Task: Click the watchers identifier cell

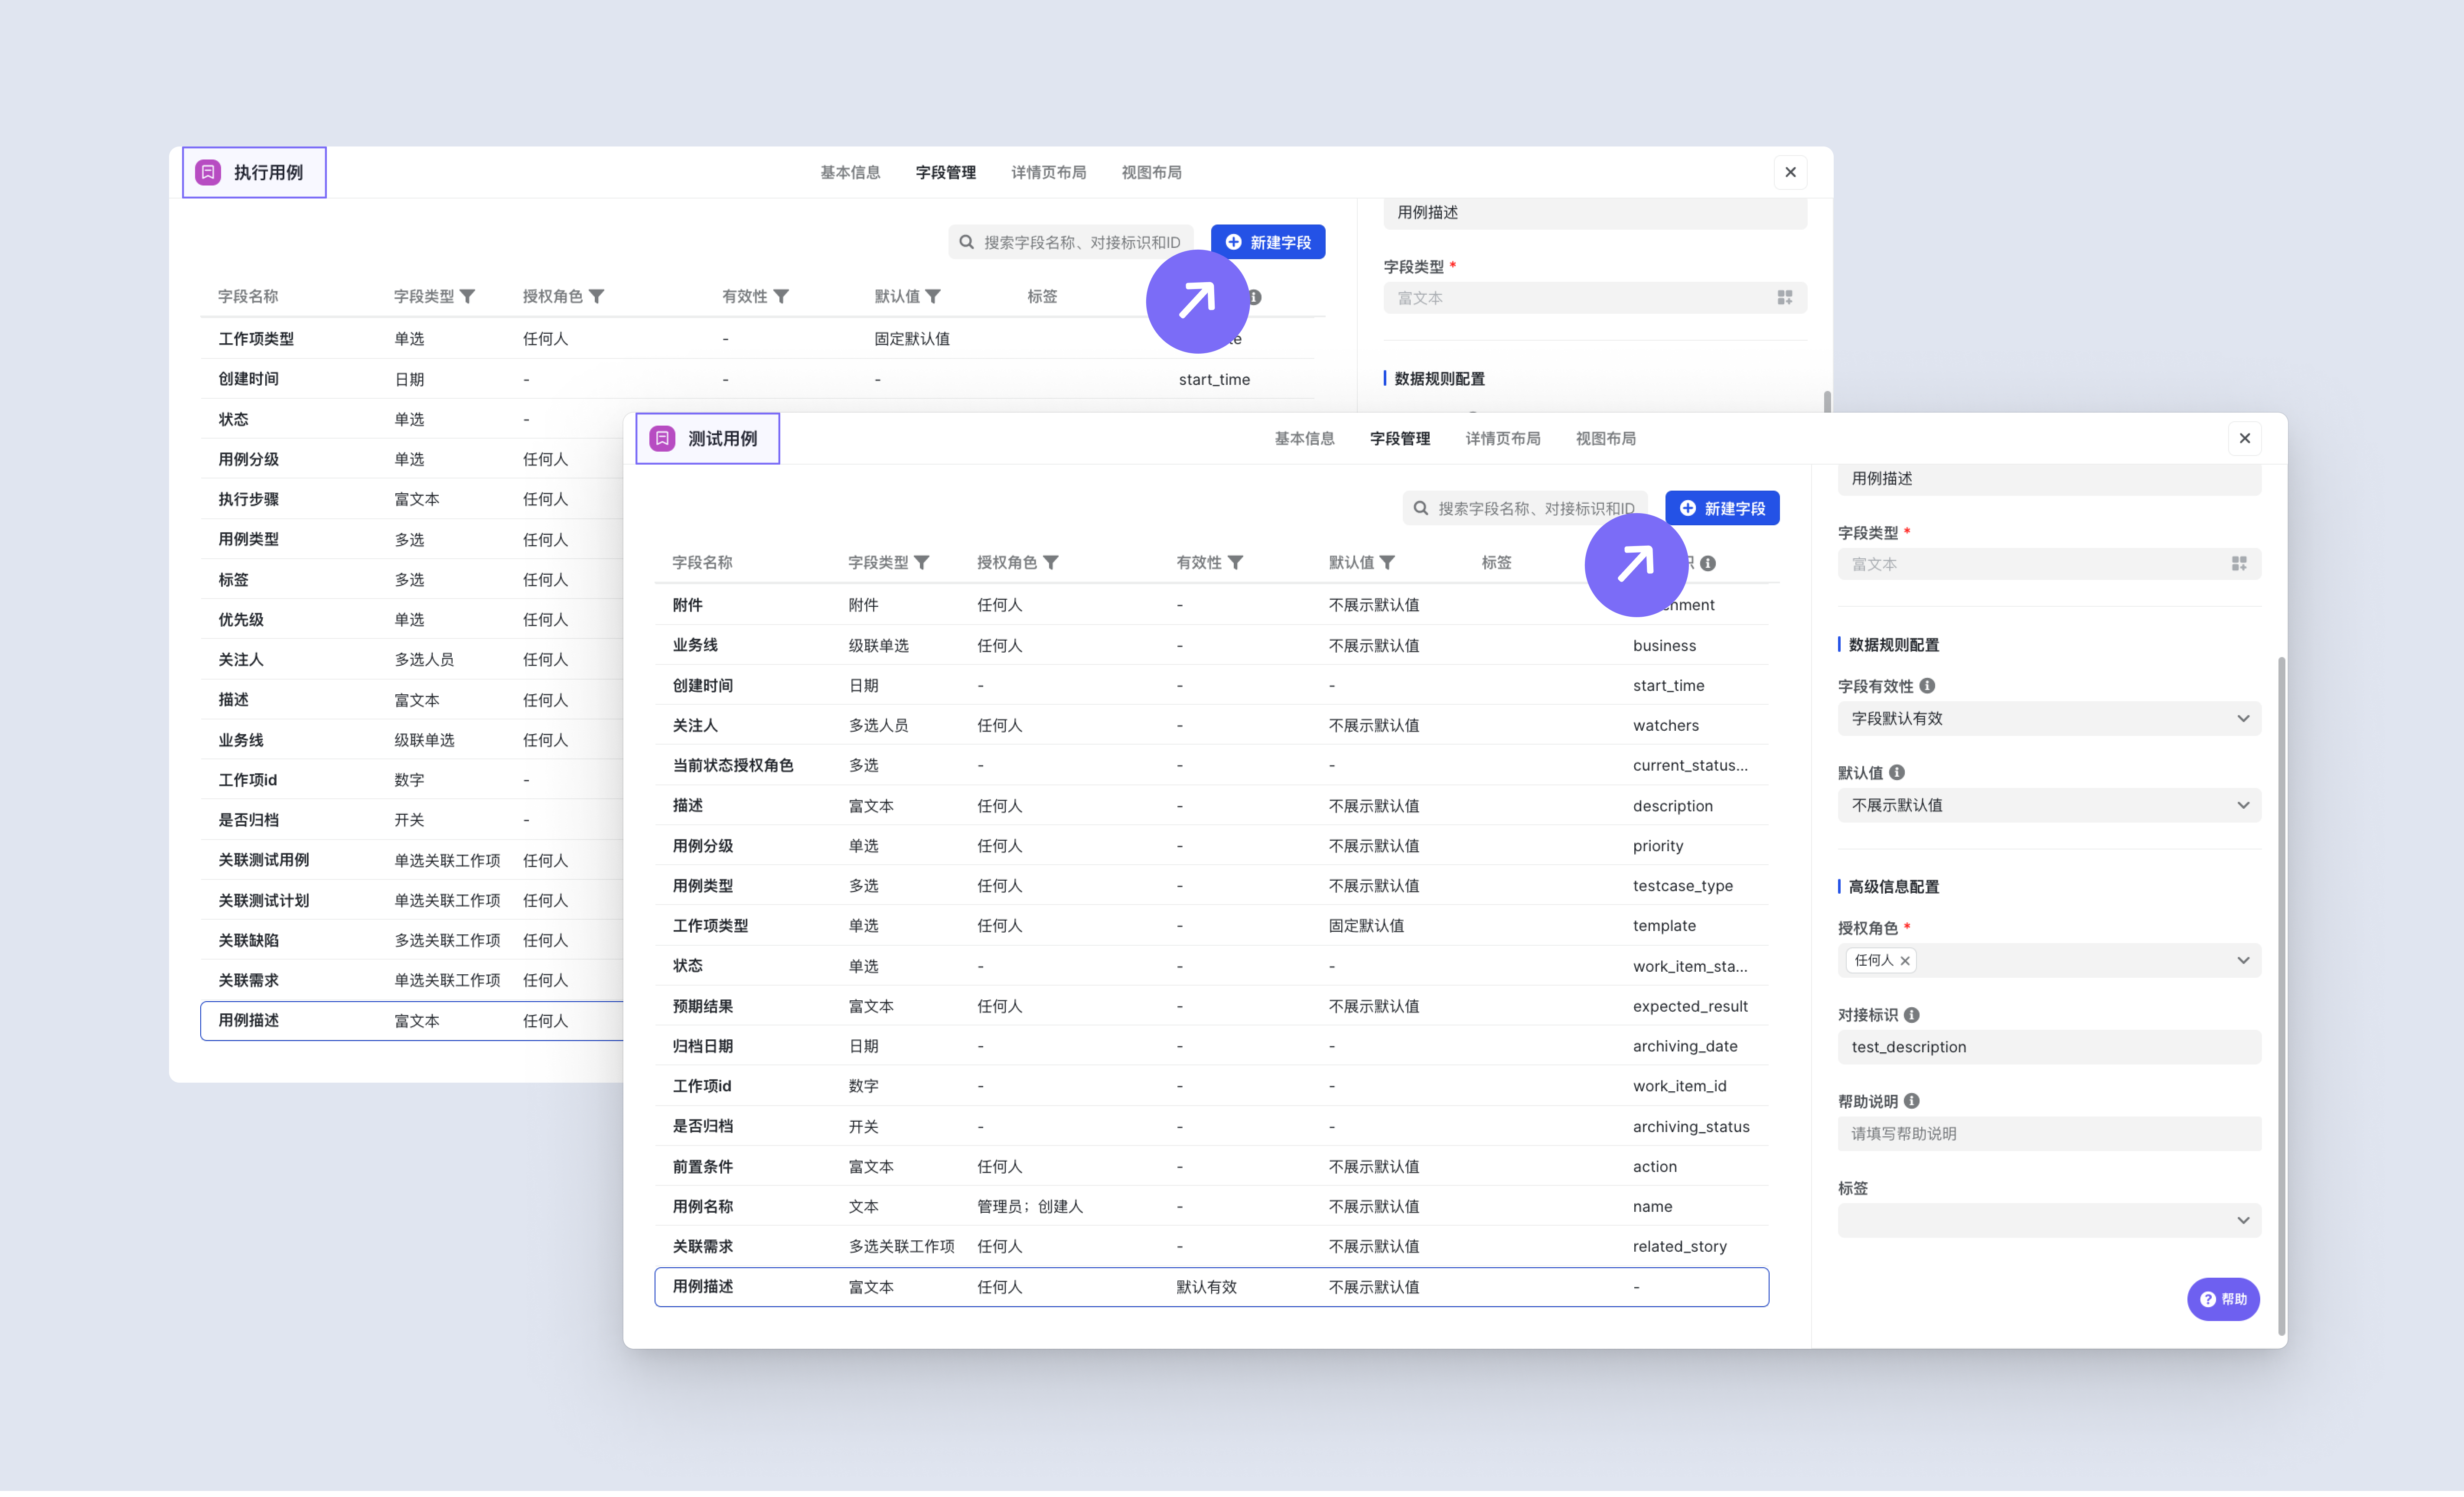Action: click(x=1665, y=726)
